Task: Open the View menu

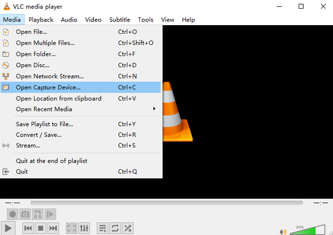Action: (x=168, y=19)
